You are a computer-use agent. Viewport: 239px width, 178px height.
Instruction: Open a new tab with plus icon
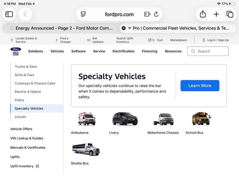click(x=216, y=14)
